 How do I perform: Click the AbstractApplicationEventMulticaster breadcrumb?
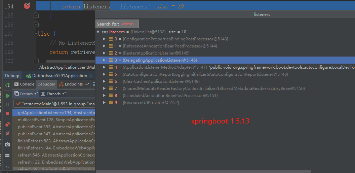pos(67,67)
